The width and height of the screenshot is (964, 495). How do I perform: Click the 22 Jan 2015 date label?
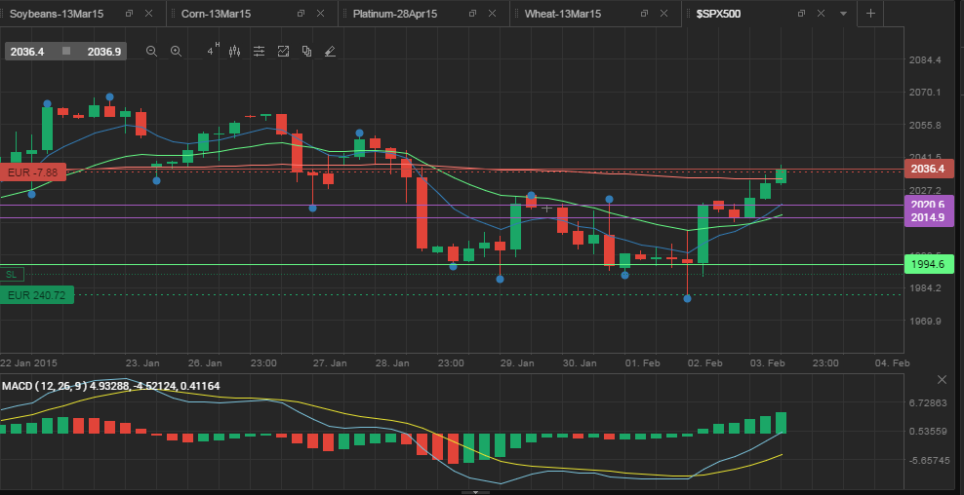pyautogui.click(x=28, y=362)
